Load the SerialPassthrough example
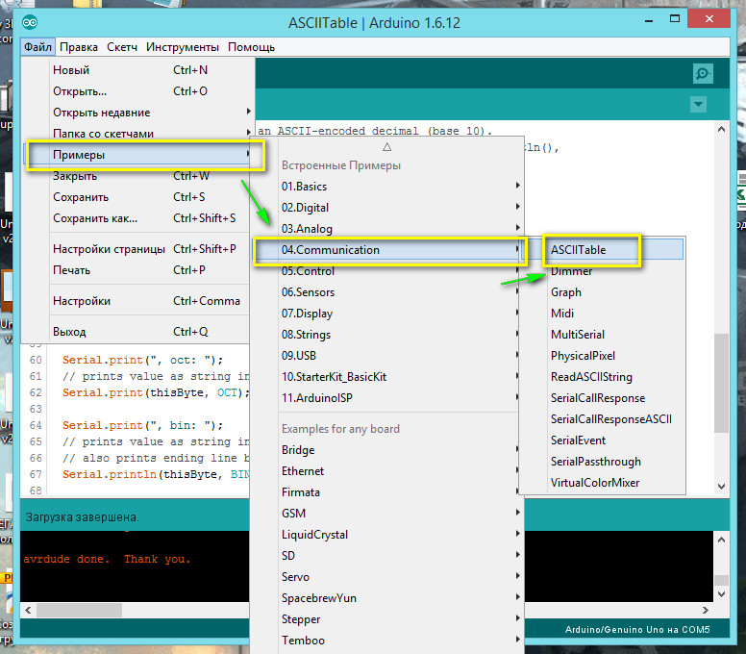This screenshot has height=654, width=746. click(603, 462)
